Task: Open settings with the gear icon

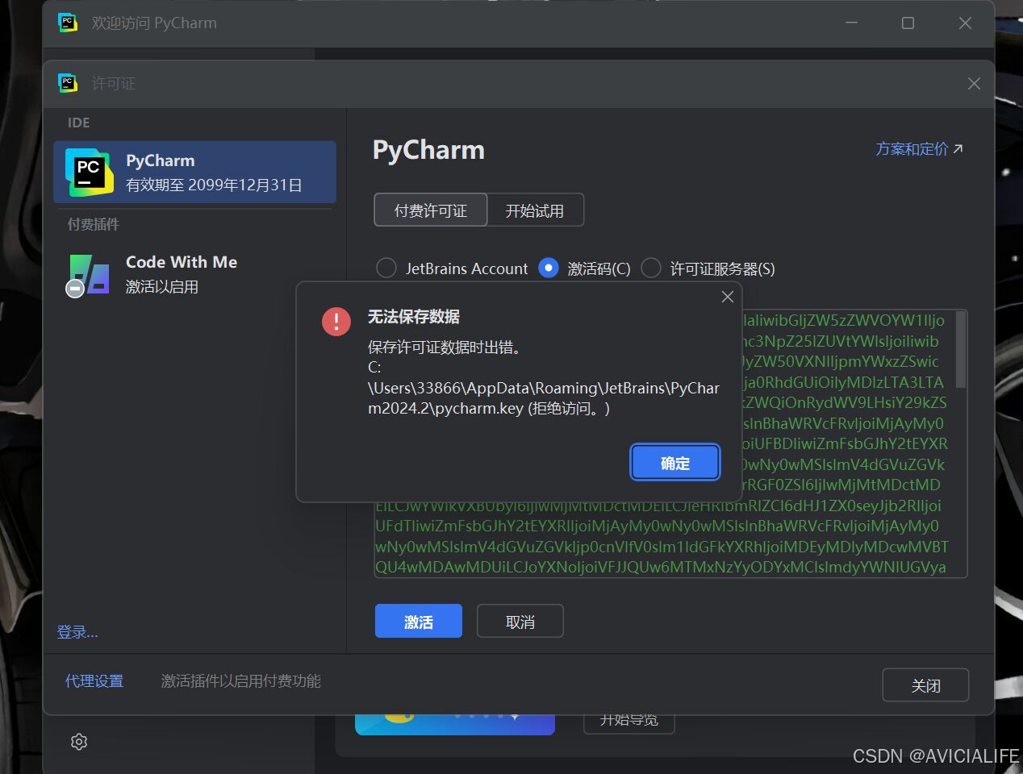Action: click(79, 742)
